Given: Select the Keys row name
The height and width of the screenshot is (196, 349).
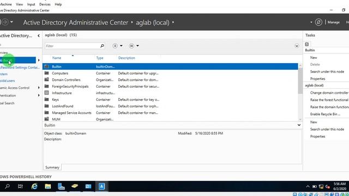Looking at the screenshot, I should tap(55, 100).
